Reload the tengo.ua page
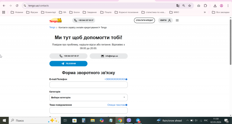 pyautogui.click(x=17, y=6)
